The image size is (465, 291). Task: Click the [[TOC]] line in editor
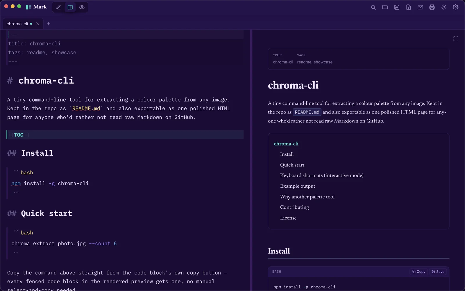125,135
